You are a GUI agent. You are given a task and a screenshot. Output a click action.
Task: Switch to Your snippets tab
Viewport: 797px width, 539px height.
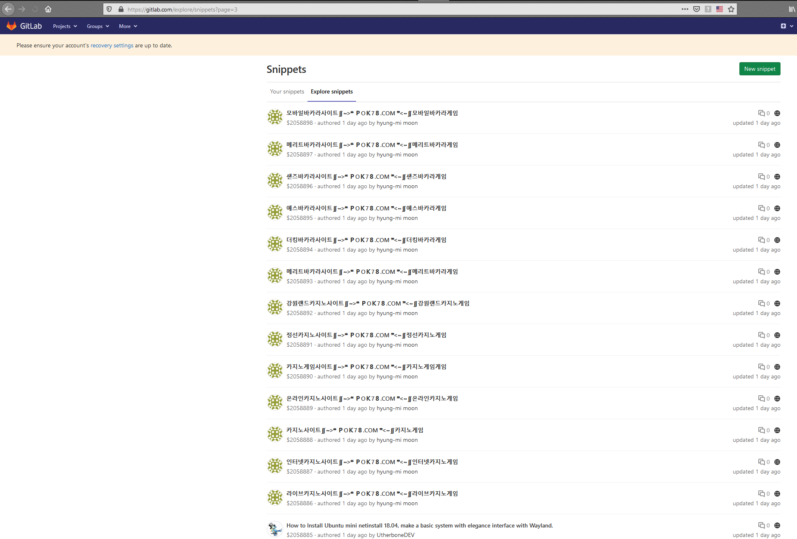[287, 91]
